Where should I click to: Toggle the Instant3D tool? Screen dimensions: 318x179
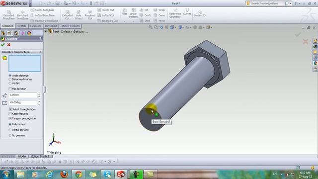[x=200, y=13]
